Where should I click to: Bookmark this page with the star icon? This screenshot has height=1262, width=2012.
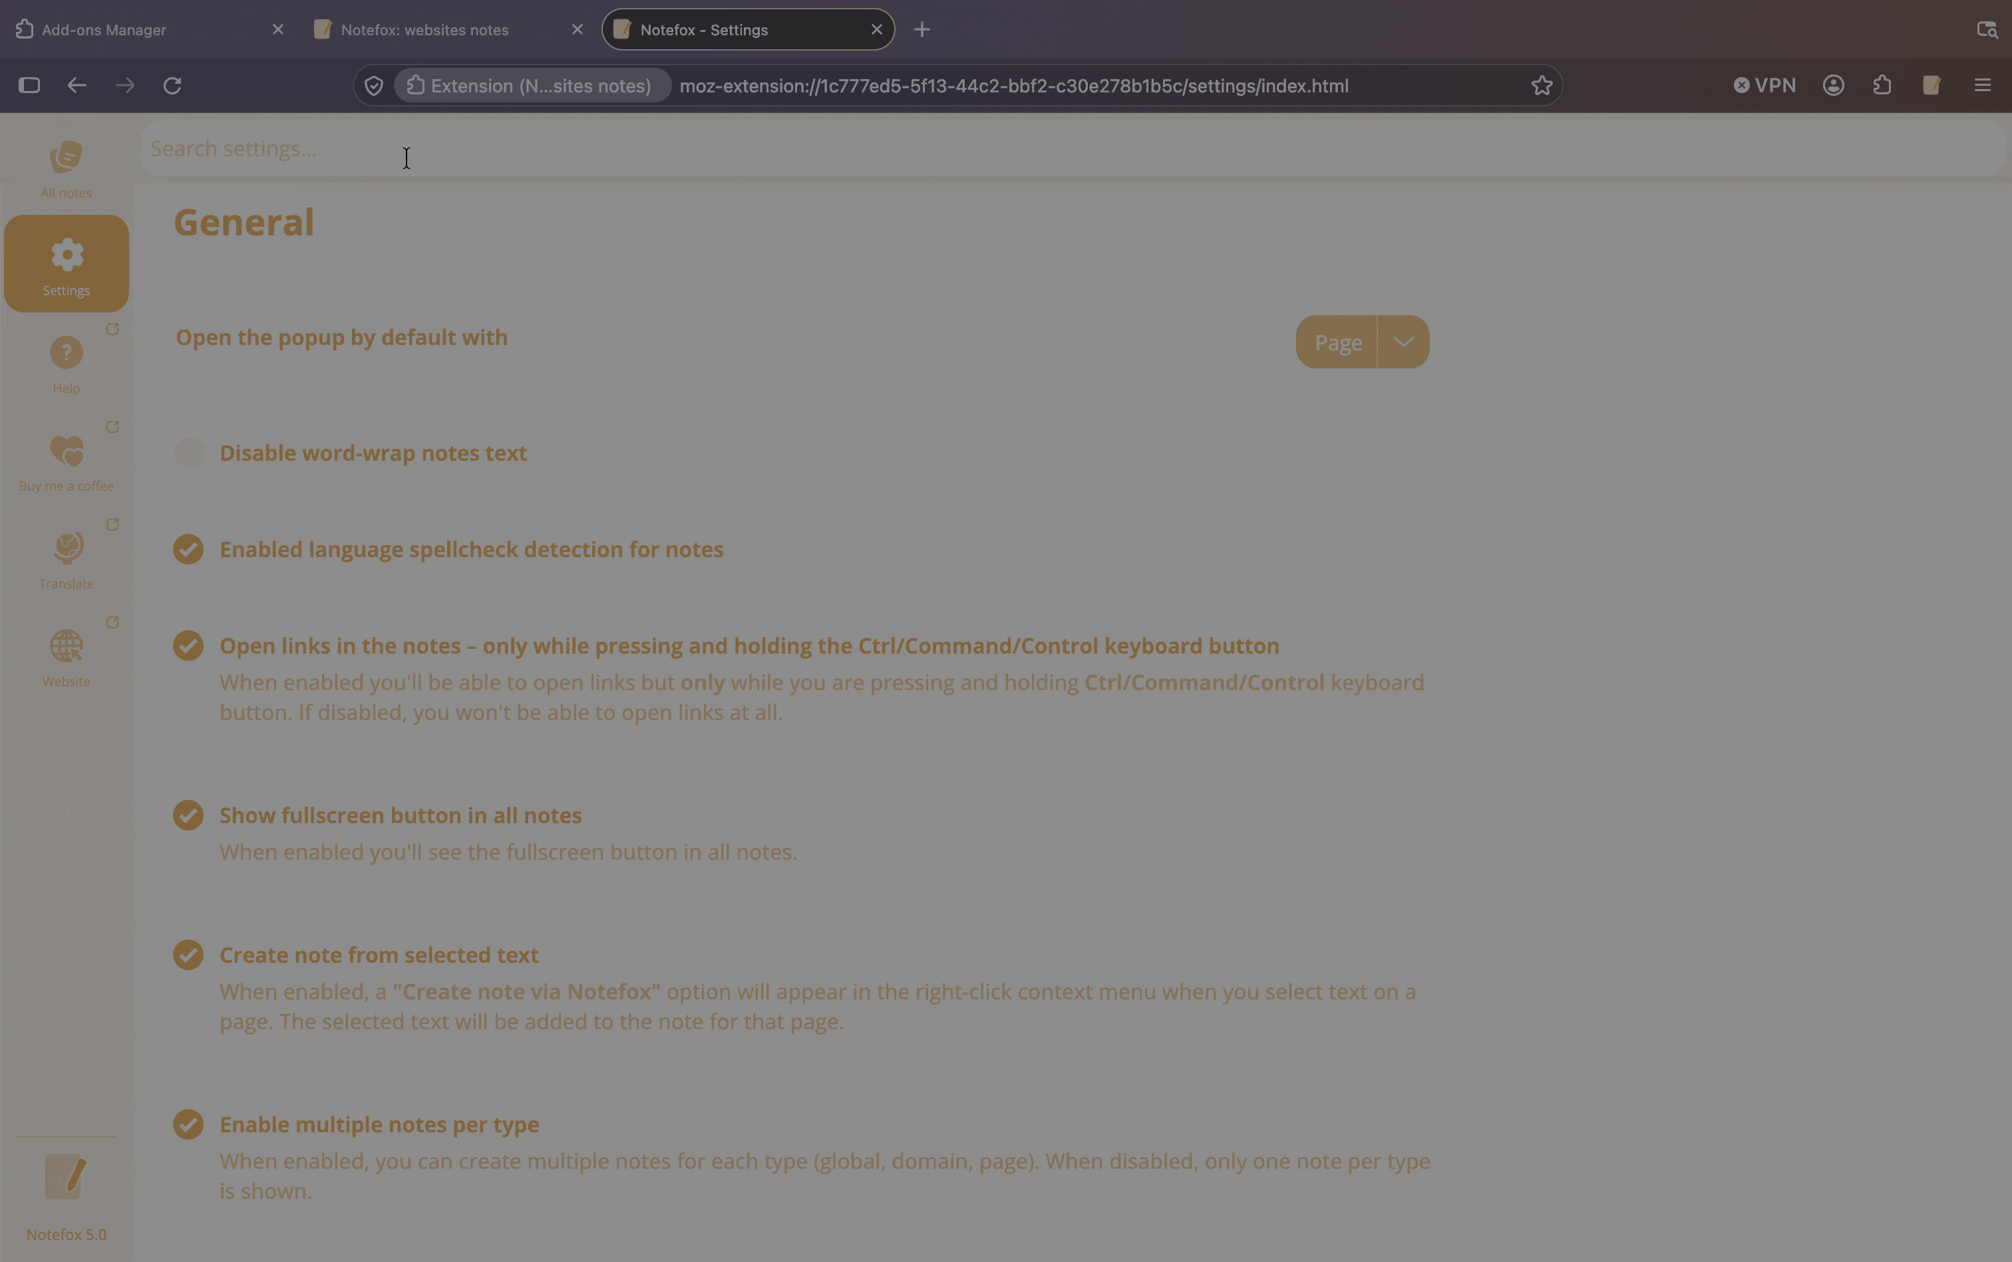pyautogui.click(x=1542, y=85)
